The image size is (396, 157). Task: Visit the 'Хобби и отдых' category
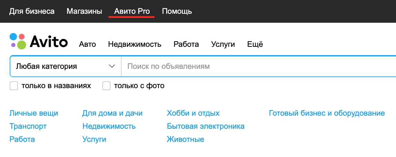(193, 113)
